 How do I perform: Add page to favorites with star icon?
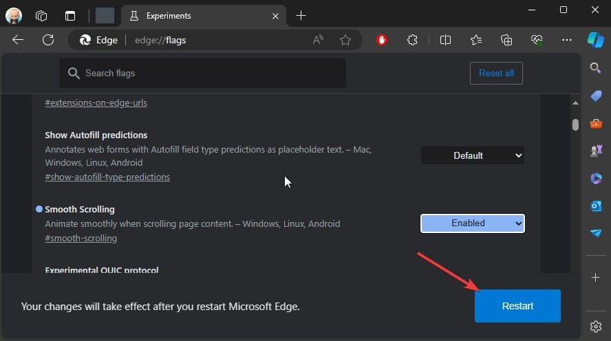pos(345,40)
